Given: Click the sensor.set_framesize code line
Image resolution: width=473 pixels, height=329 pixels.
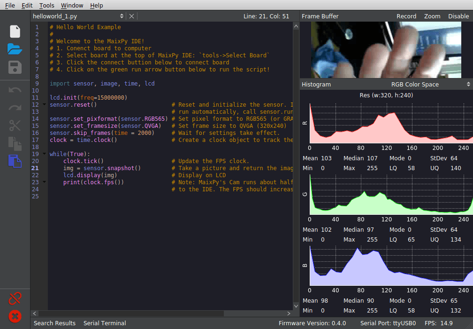Looking at the screenshot, I should point(105,125).
